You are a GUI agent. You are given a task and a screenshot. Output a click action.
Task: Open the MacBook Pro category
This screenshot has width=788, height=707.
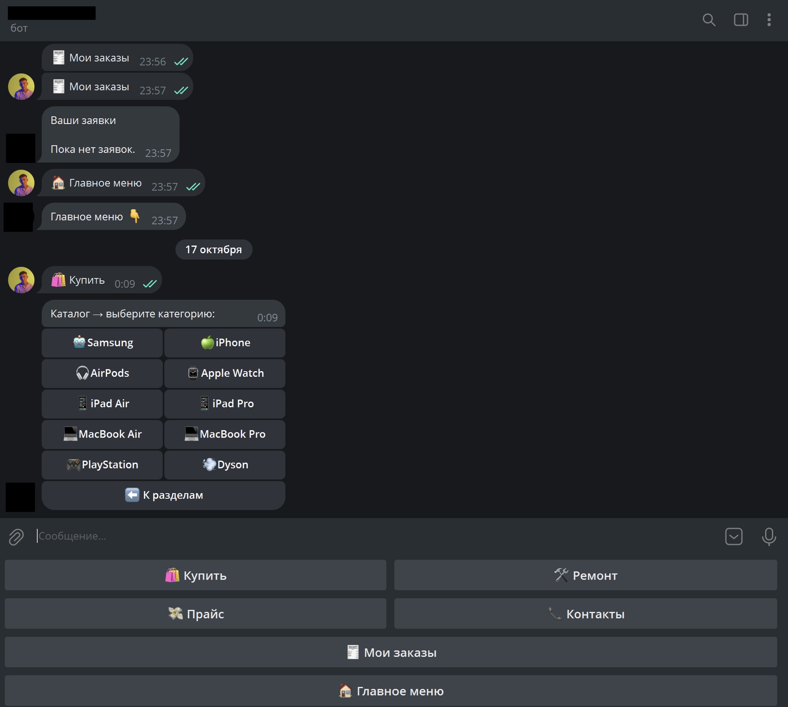tap(225, 434)
